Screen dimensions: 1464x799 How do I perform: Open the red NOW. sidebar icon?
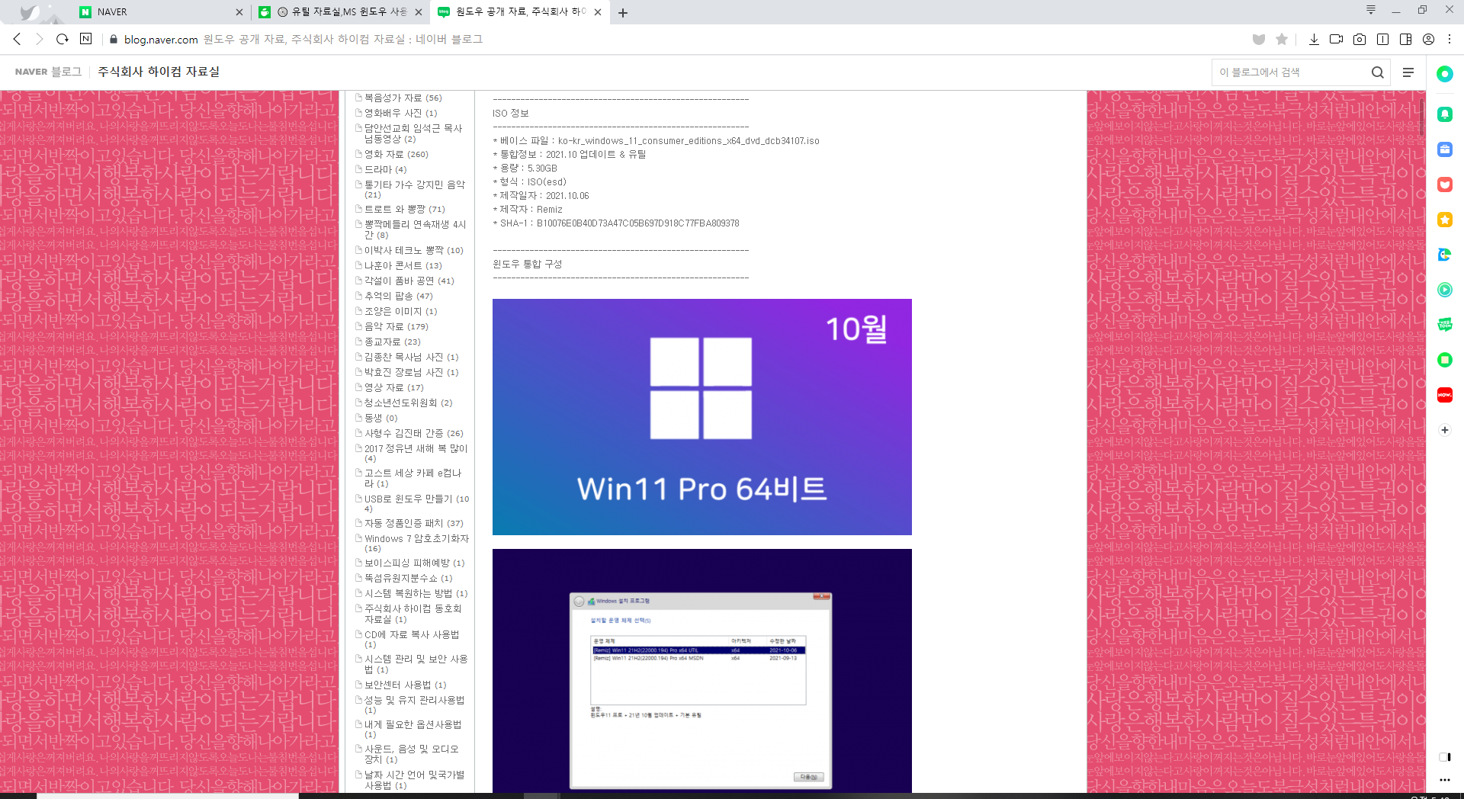[1444, 395]
